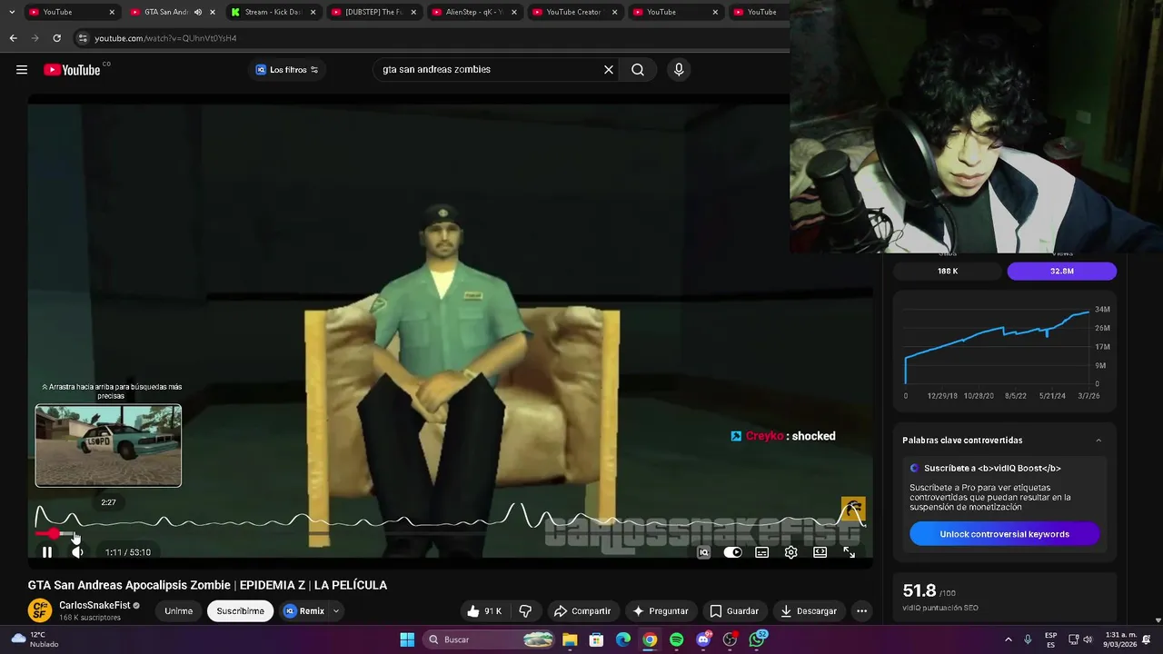Go to YouTube home via the logo
This screenshot has height=654, width=1163.
coord(72,70)
